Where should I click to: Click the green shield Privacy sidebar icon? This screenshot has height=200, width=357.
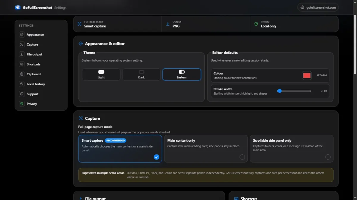click(21, 104)
